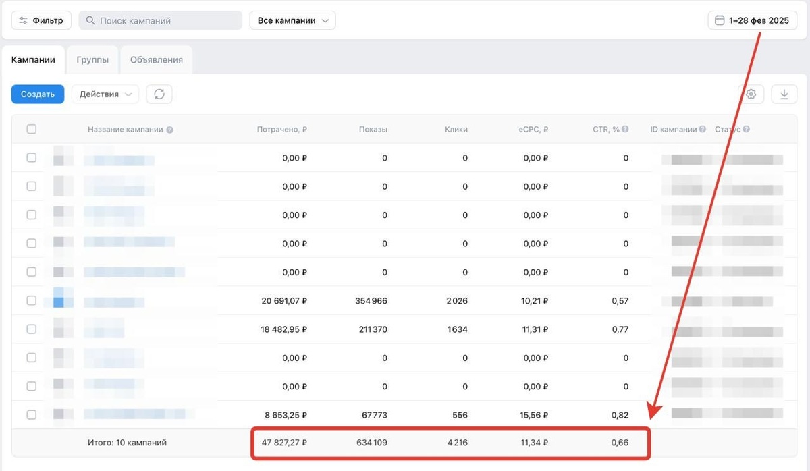Click the 67 773 impressions cell

point(373,415)
